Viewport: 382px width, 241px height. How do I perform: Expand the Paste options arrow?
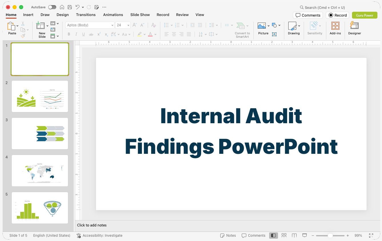click(x=18, y=26)
